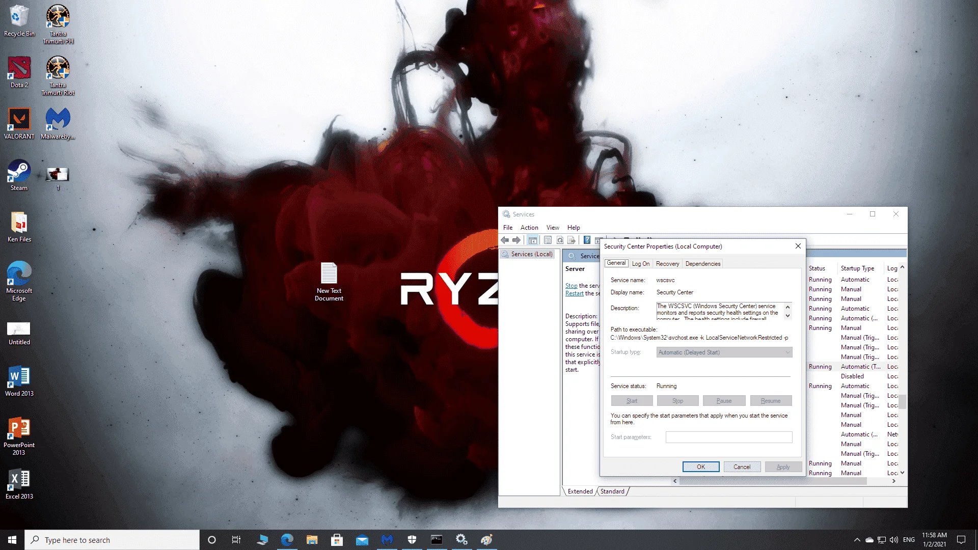
Task: Click the Forward arrow in Services toolbar
Action: tap(517, 240)
